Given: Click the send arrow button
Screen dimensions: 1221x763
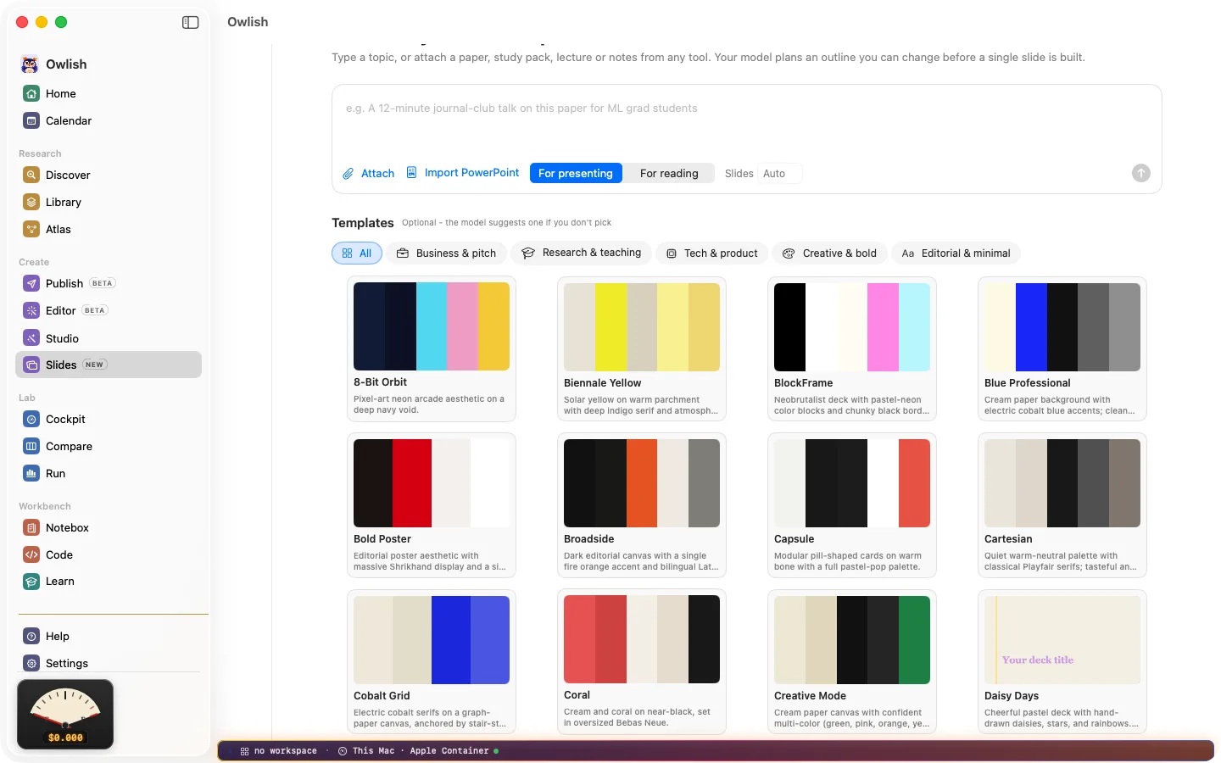Looking at the screenshot, I should point(1141,173).
